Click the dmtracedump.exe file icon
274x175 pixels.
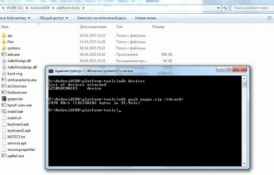(4, 80)
